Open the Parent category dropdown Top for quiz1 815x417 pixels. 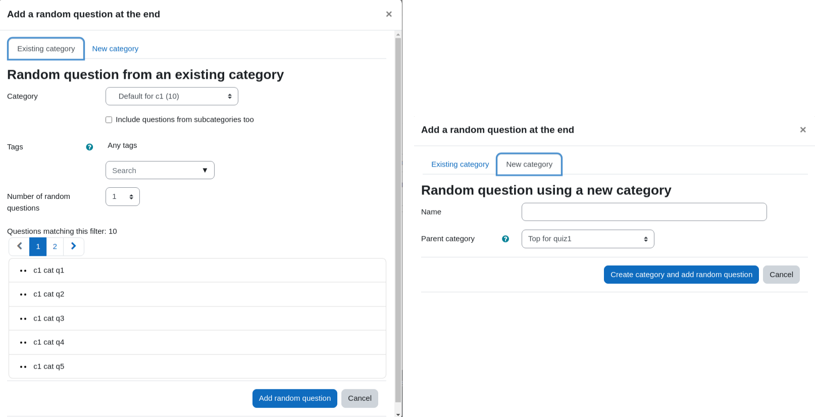tap(588, 239)
